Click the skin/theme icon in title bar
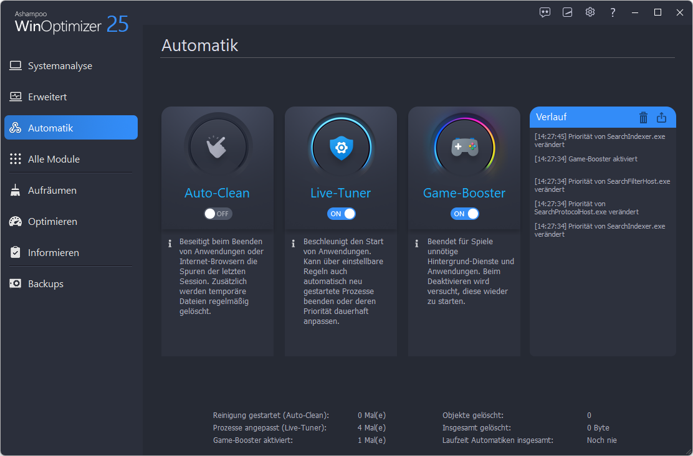Image resolution: width=693 pixels, height=456 pixels. [x=567, y=12]
